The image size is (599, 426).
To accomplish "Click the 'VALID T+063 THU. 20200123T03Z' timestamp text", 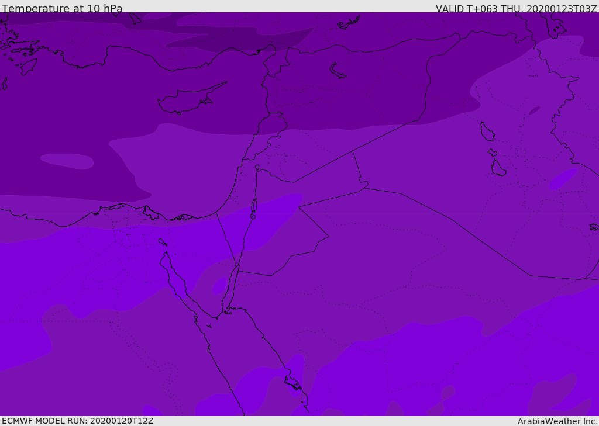I will click(516, 9).
